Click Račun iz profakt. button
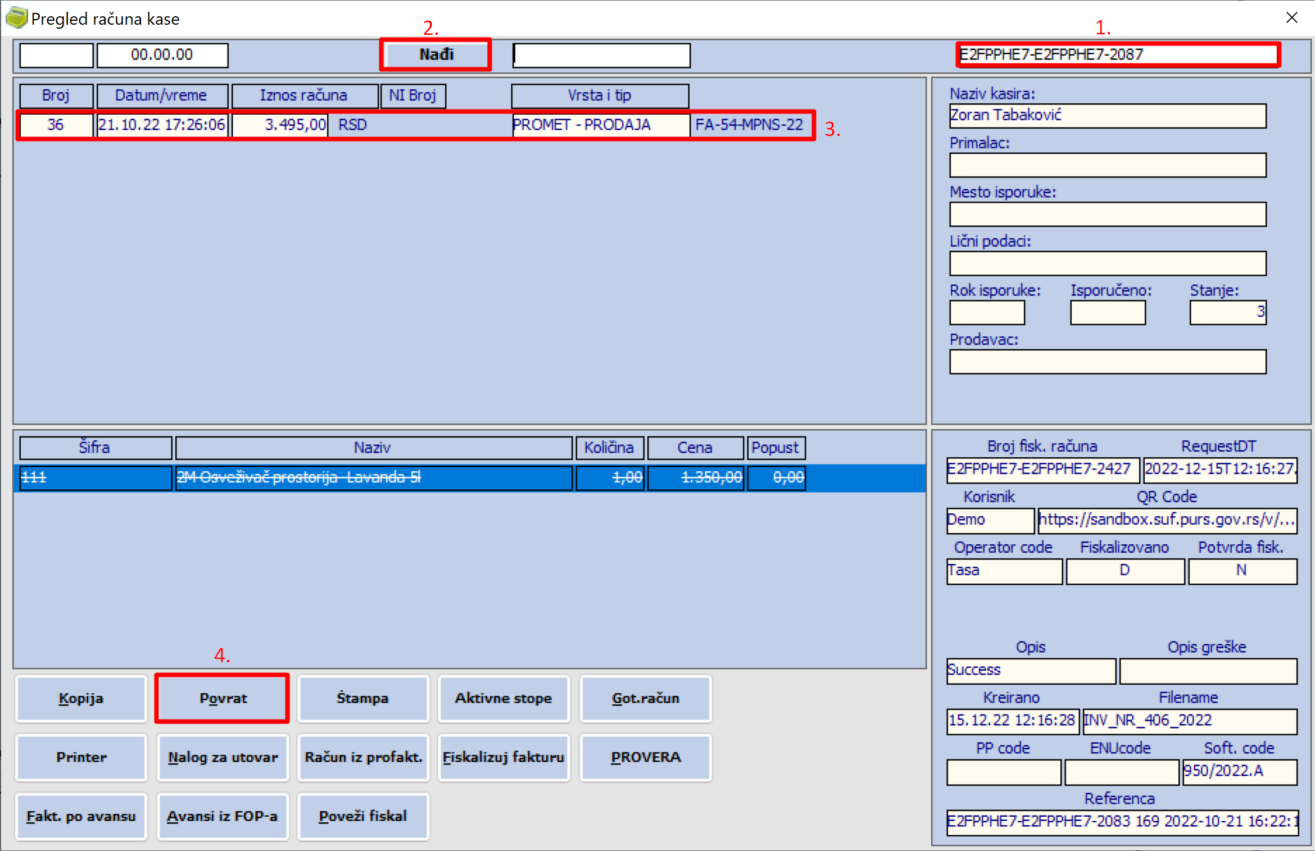The width and height of the screenshot is (1315, 851). 362,757
